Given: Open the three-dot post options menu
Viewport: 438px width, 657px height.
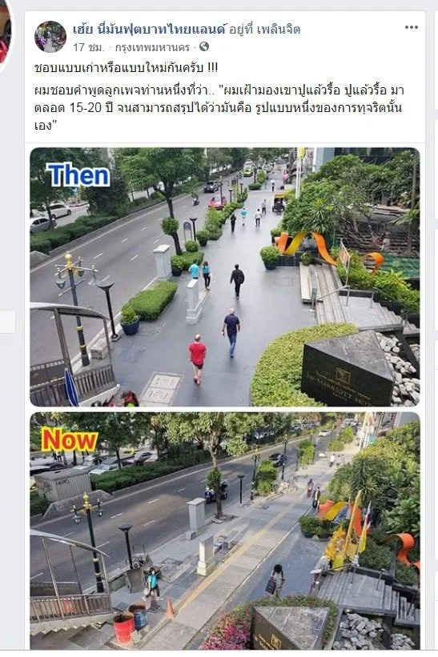Looking at the screenshot, I should coord(411,28).
